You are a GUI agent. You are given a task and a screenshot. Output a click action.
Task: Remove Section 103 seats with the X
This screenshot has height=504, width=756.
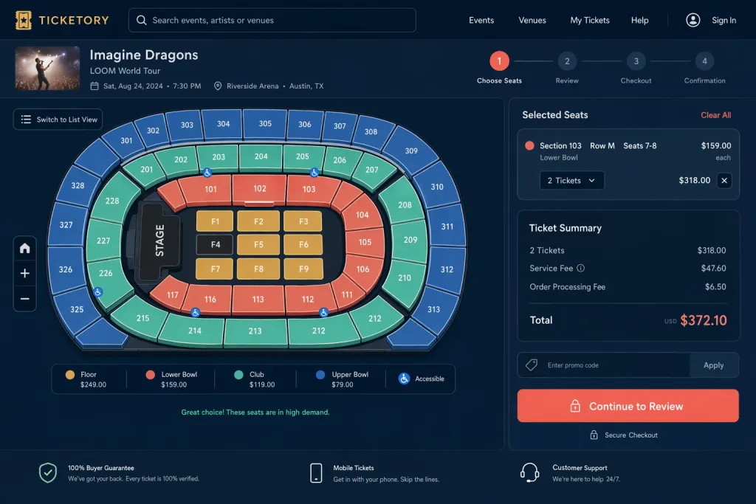pyautogui.click(x=724, y=181)
